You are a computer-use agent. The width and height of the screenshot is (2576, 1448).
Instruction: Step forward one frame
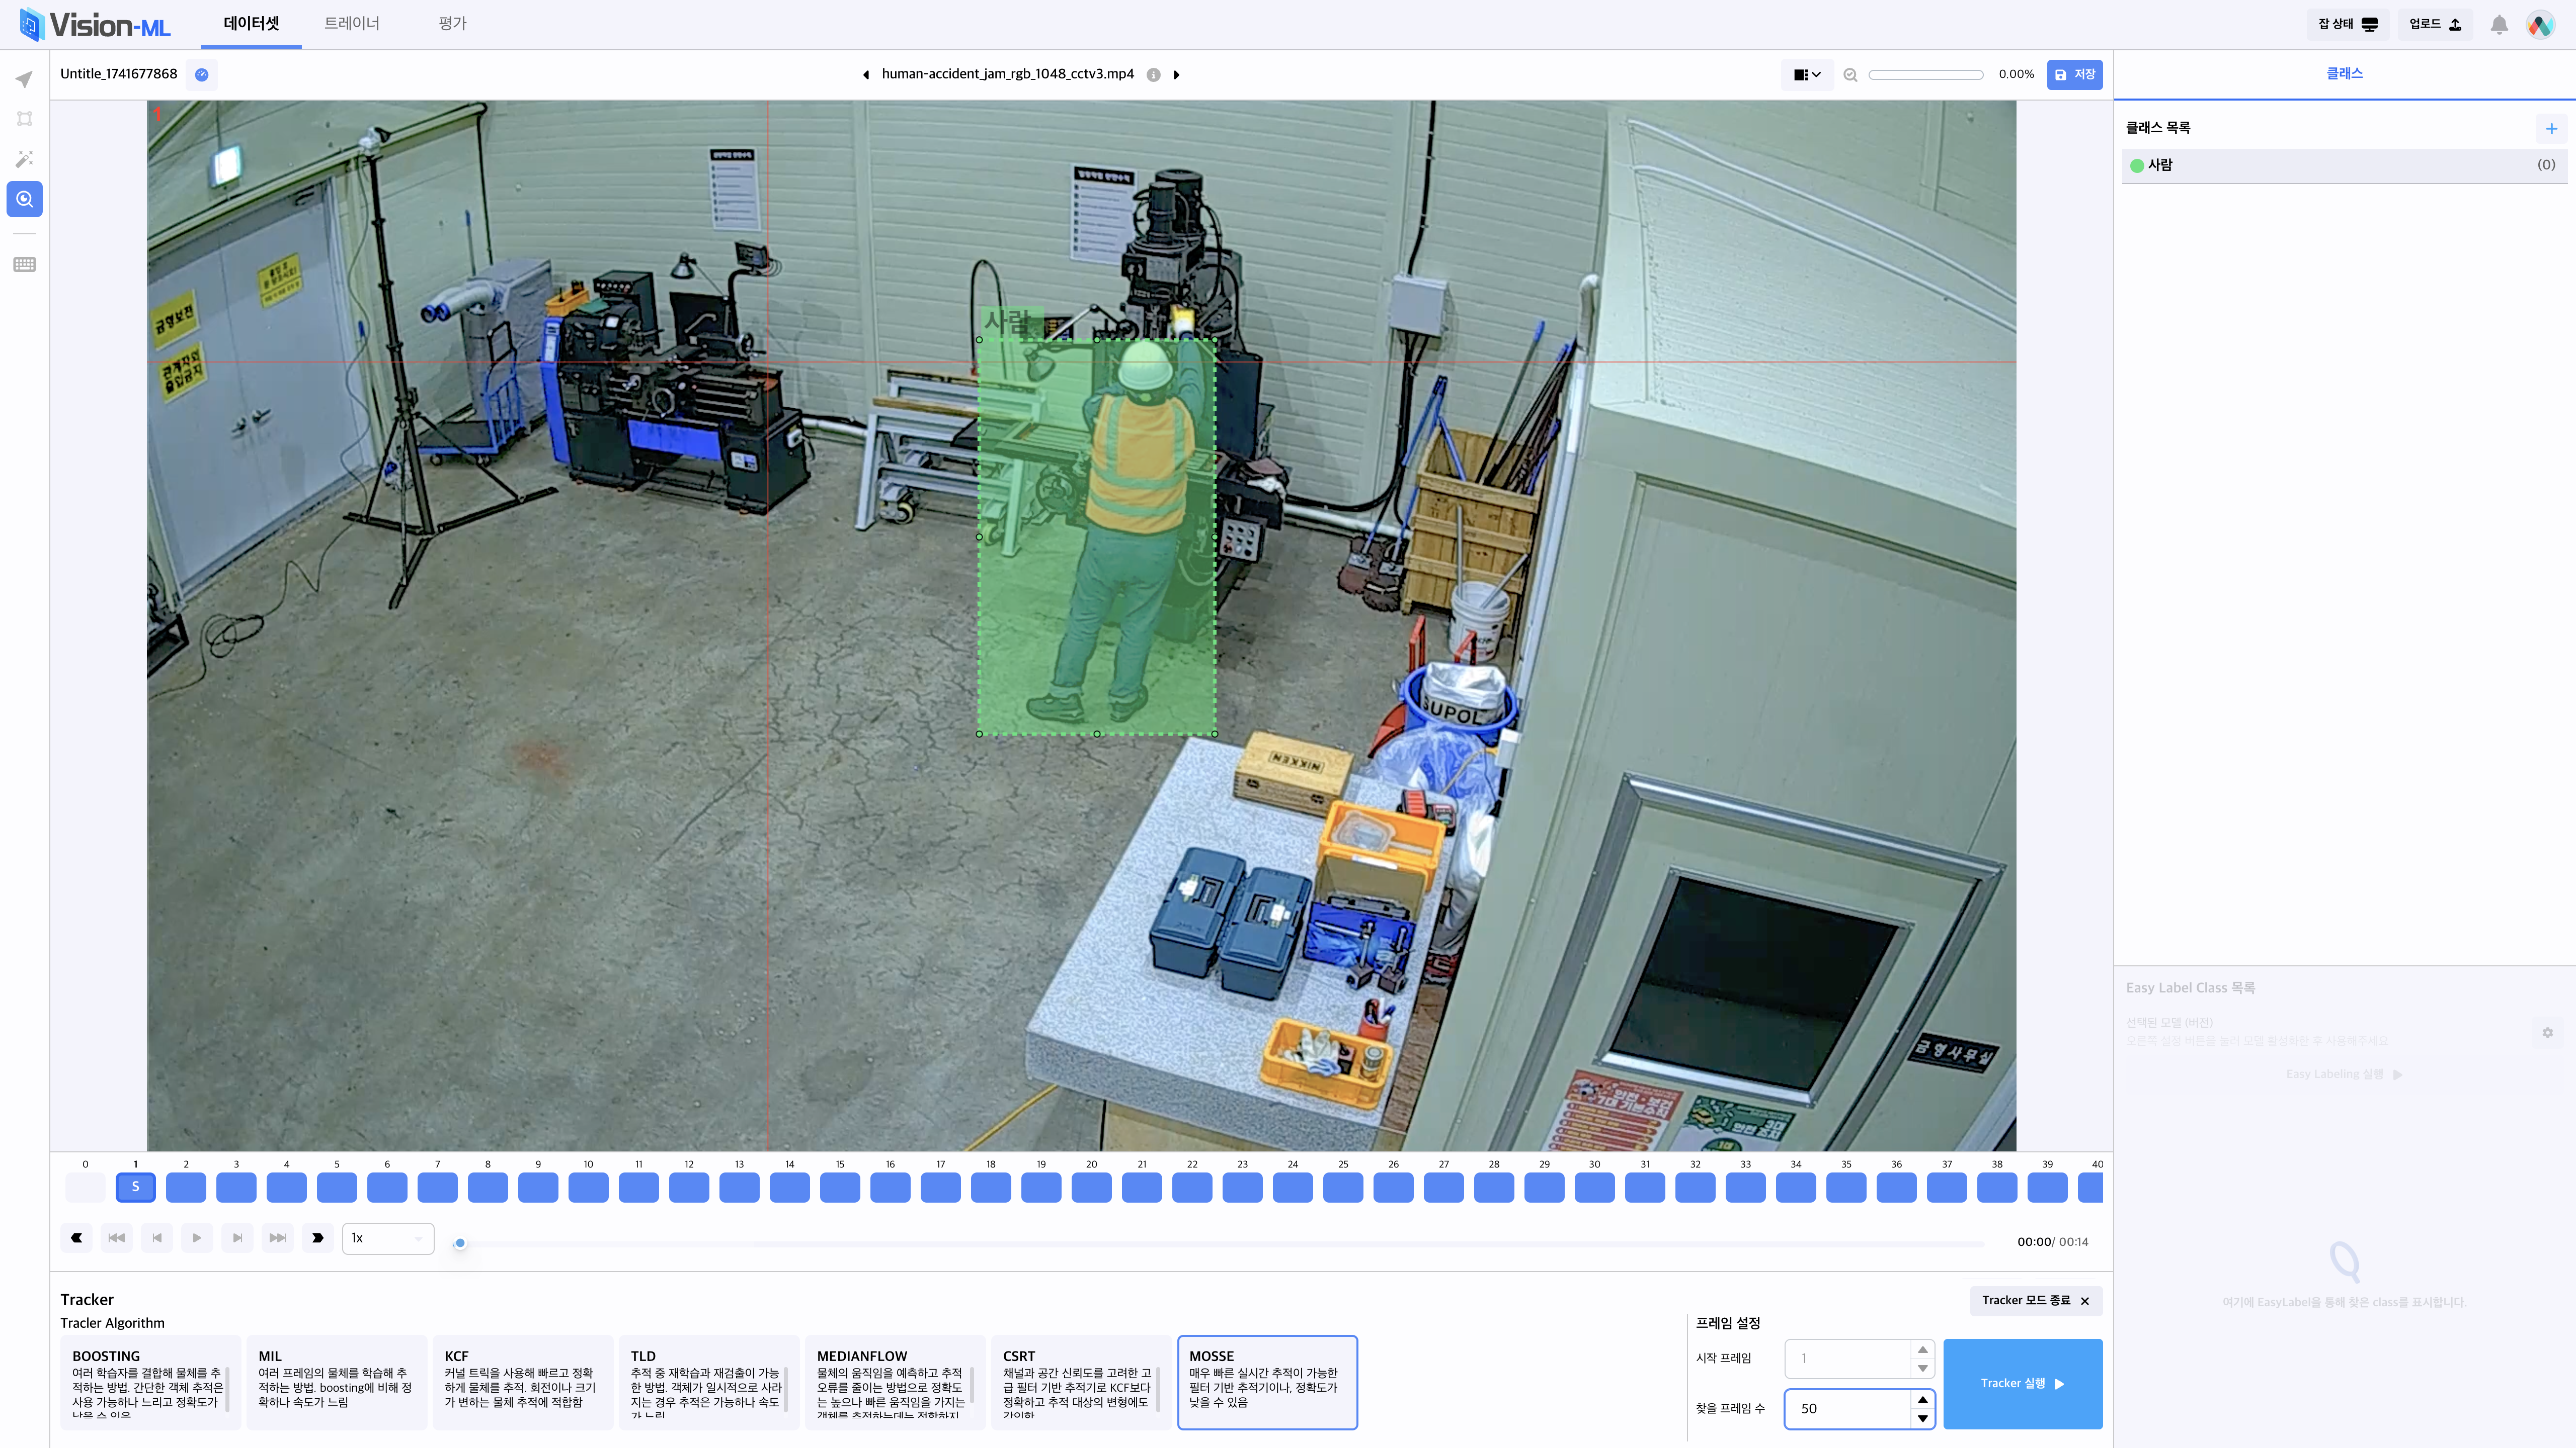(237, 1238)
